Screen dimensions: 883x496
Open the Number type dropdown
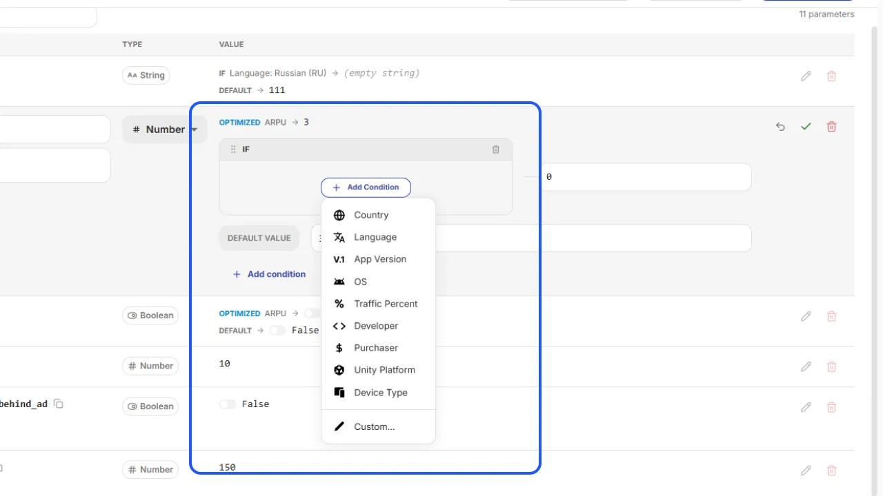pos(165,130)
